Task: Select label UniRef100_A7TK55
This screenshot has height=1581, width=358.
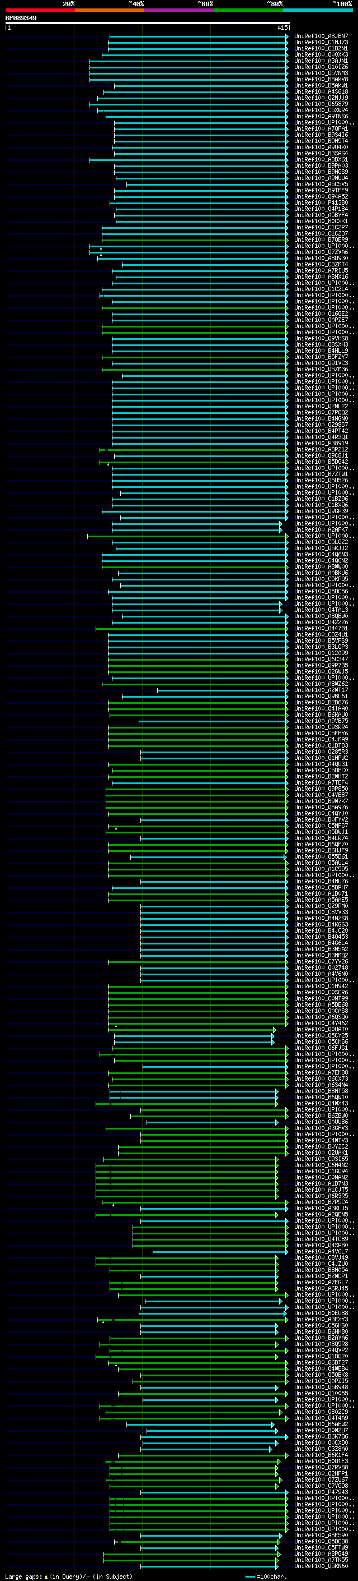Action: pos(321,1560)
